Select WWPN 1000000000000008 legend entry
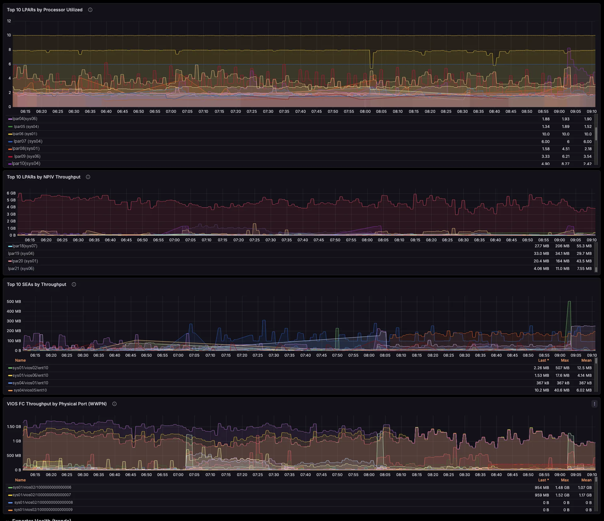This screenshot has height=521, width=604. (43, 502)
